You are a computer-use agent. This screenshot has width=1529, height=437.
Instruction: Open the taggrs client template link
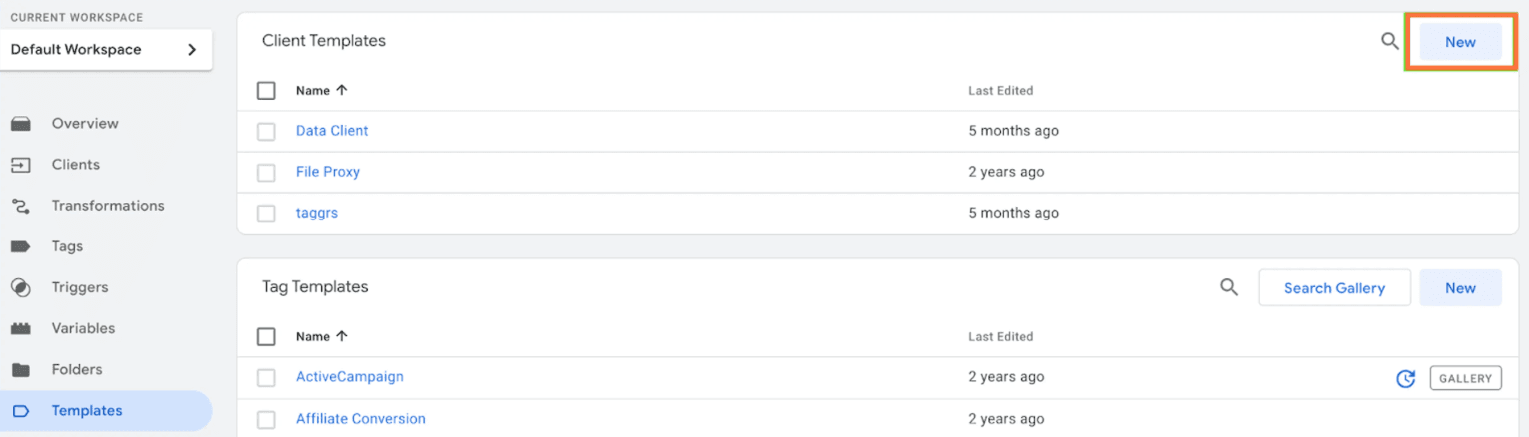317,213
